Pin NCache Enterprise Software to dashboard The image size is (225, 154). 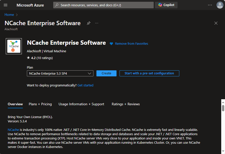click(89, 23)
